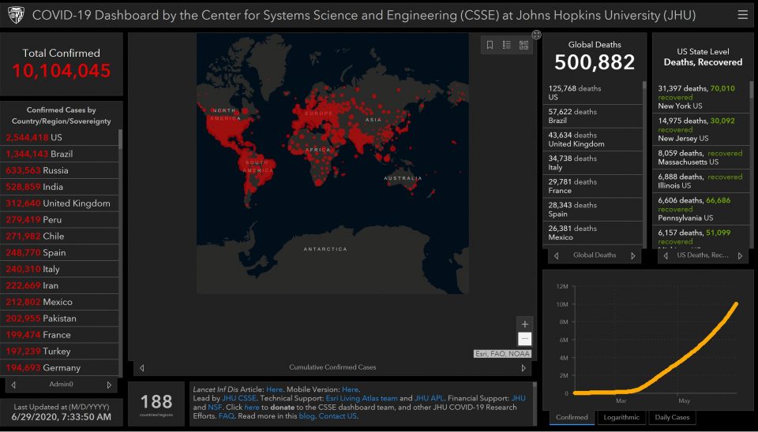The height and width of the screenshot is (432, 758).
Task: Go to previous Admin0 list view
Action: [13, 385]
